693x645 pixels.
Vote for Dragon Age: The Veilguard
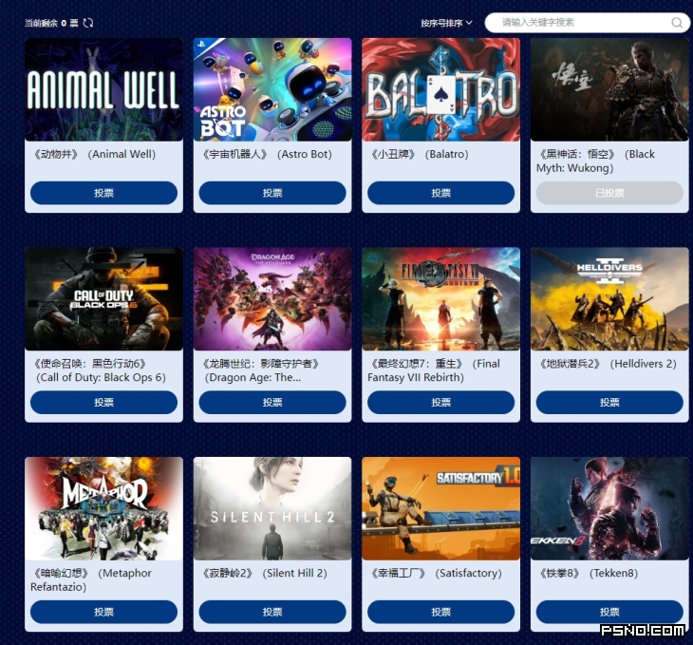point(272,402)
